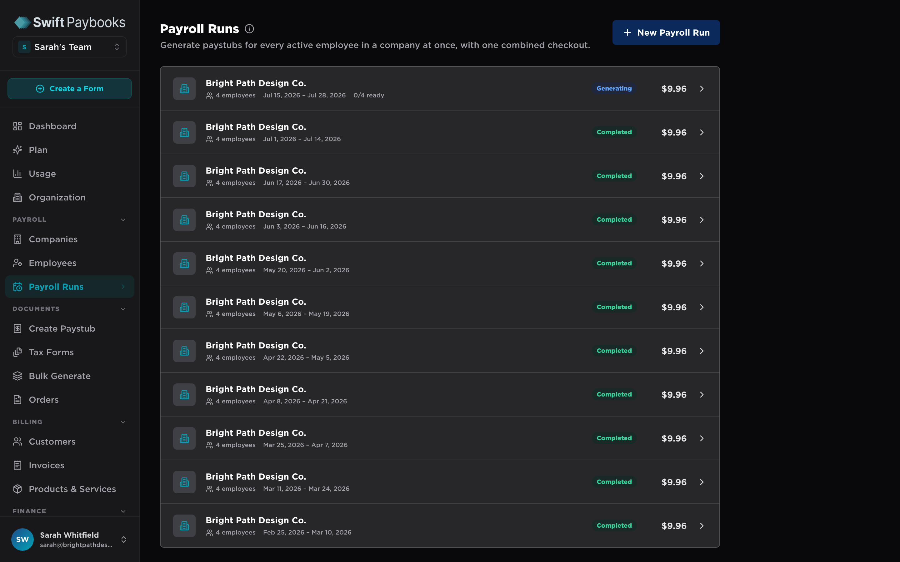This screenshot has height=562, width=900.
Task: Click the Customers icon
Action: [x=17, y=441]
